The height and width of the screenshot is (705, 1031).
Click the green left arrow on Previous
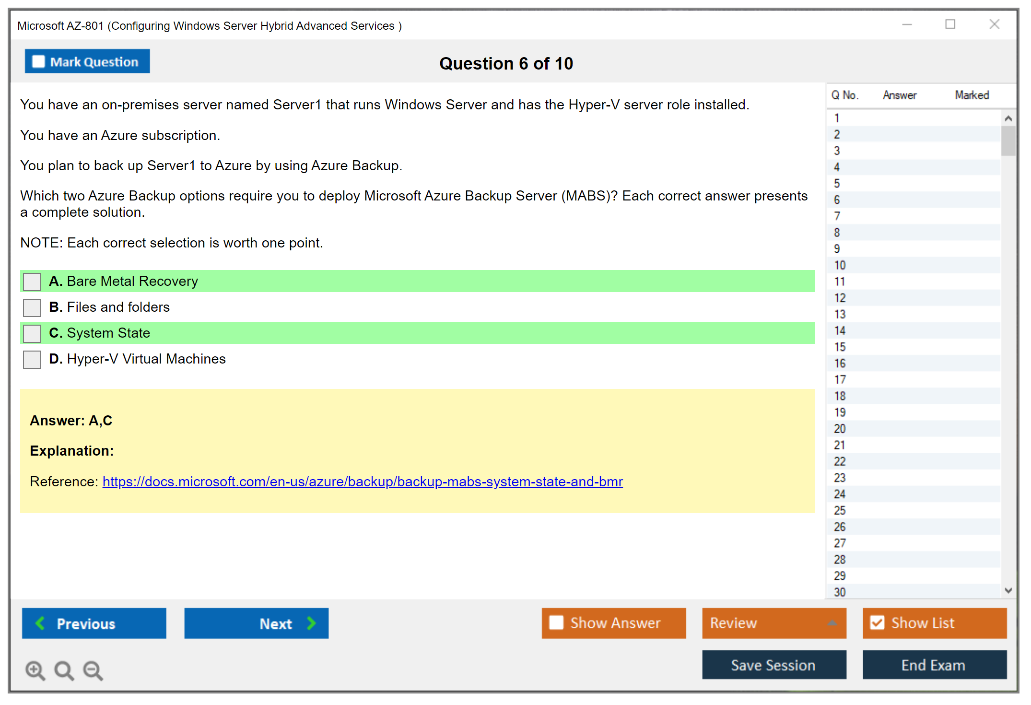click(40, 623)
